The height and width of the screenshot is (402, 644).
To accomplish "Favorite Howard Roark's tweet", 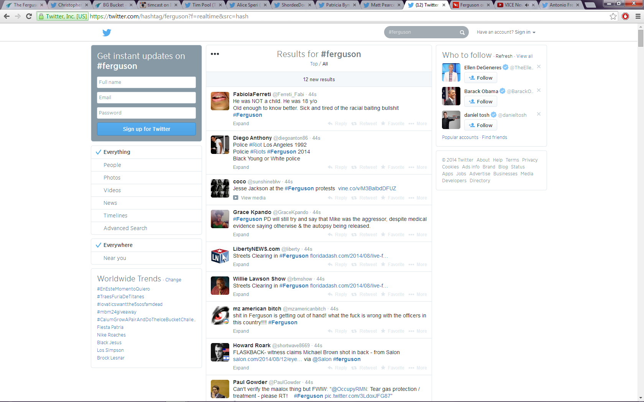I will [393, 368].
